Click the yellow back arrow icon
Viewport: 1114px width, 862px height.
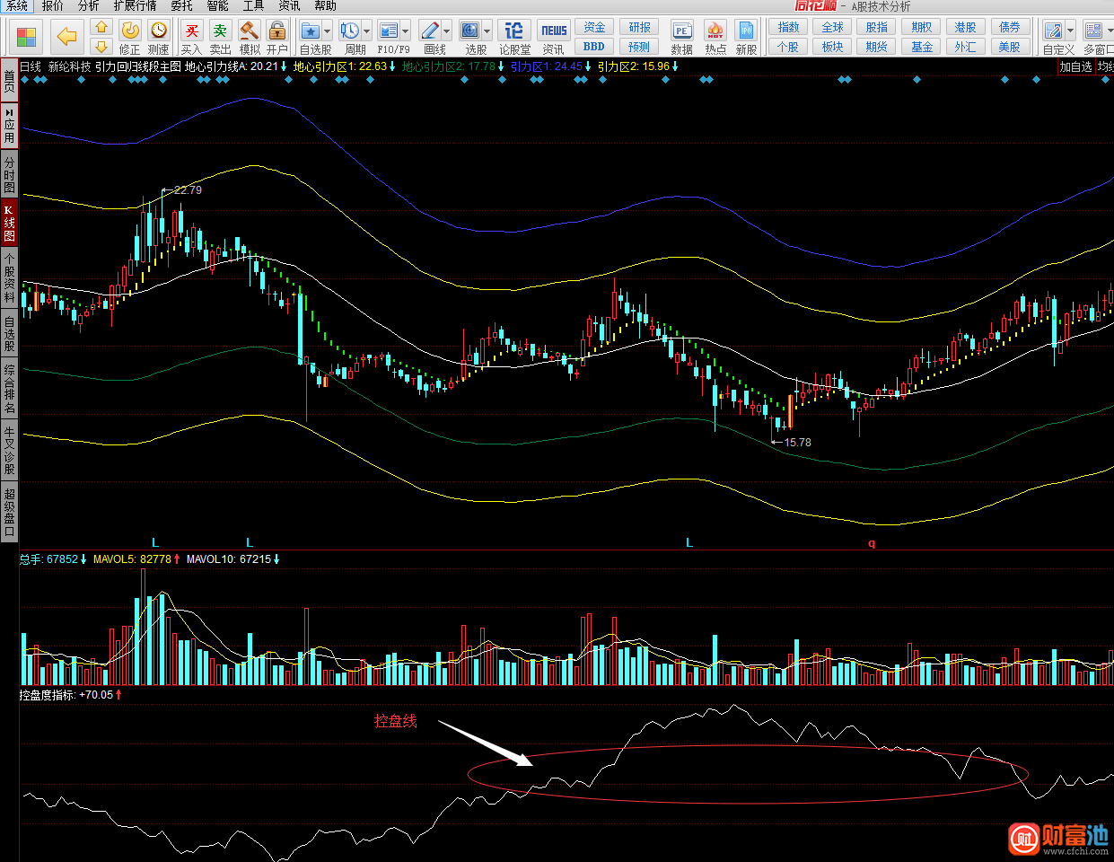pos(66,37)
